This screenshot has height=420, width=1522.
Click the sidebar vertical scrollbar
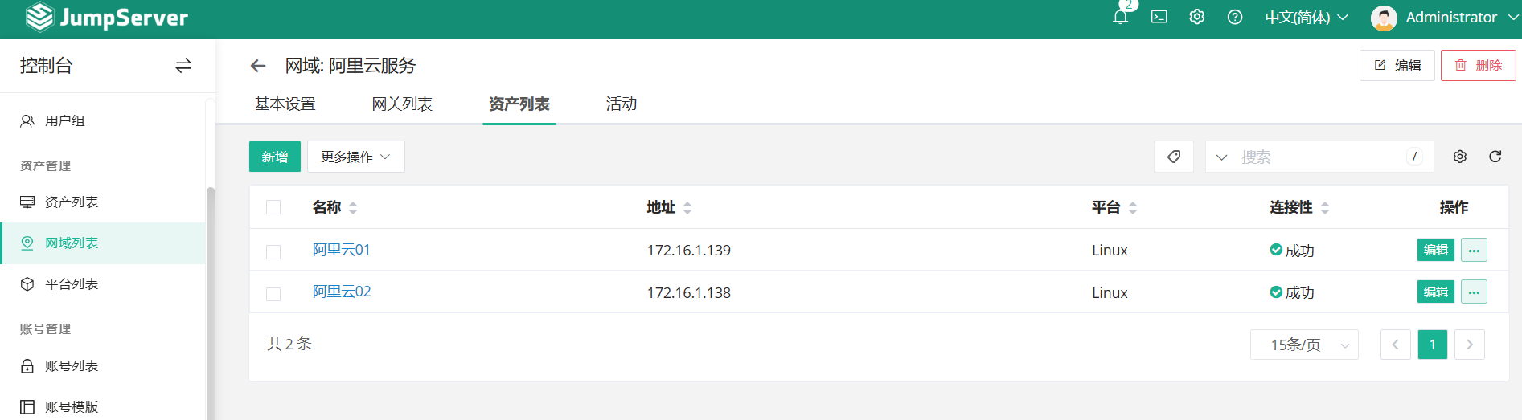coord(211,304)
